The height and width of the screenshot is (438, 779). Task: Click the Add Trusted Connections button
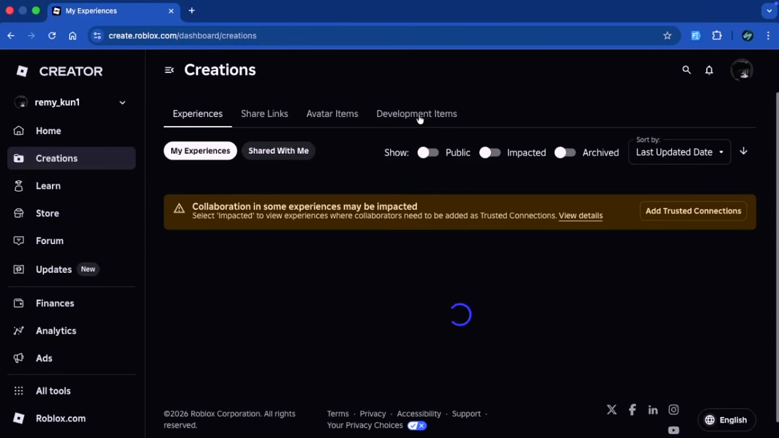(x=693, y=211)
